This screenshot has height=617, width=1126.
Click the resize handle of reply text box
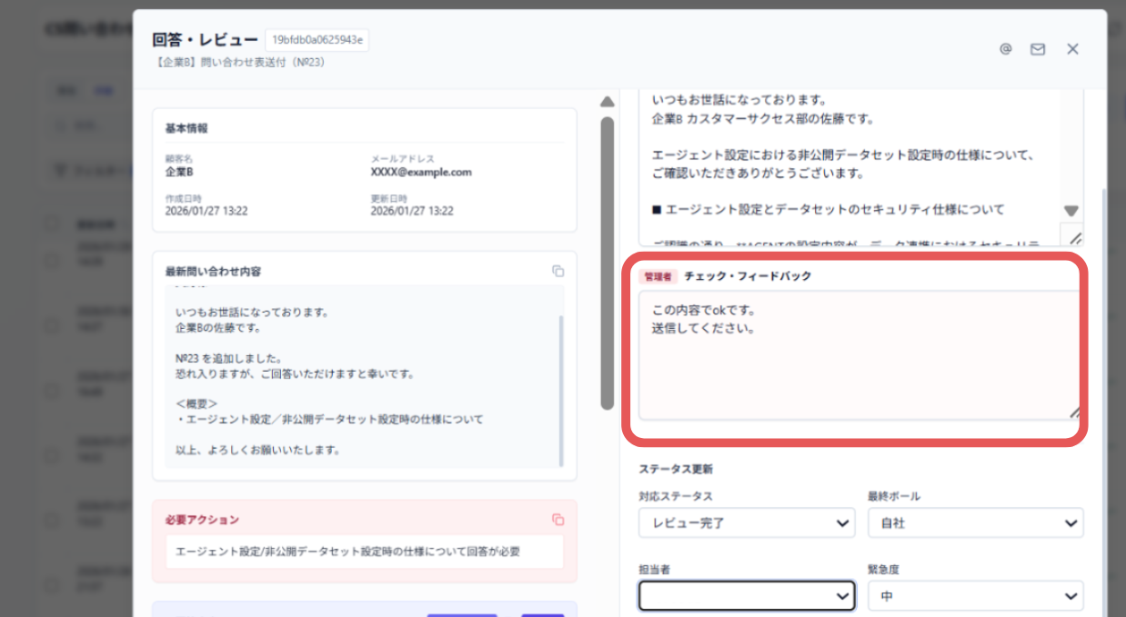click(x=1074, y=237)
